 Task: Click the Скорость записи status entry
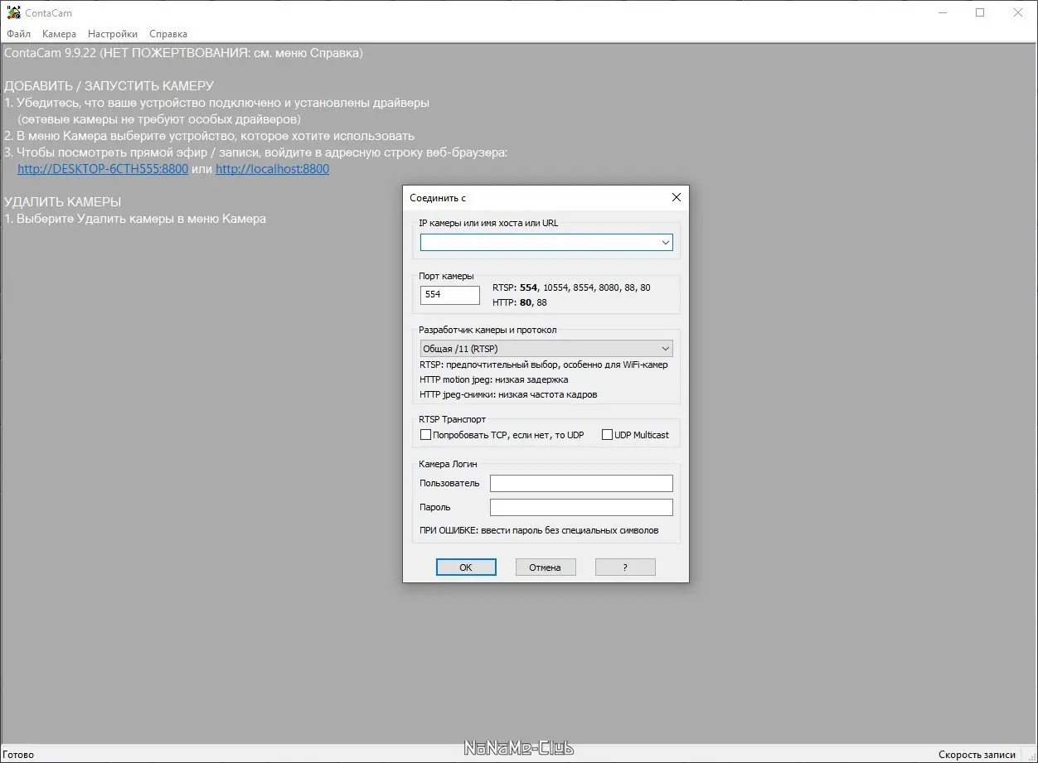point(977,755)
